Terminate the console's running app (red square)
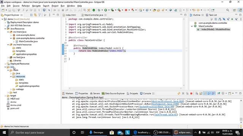The height and width of the screenshot is (136, 243). click(191, 93)
